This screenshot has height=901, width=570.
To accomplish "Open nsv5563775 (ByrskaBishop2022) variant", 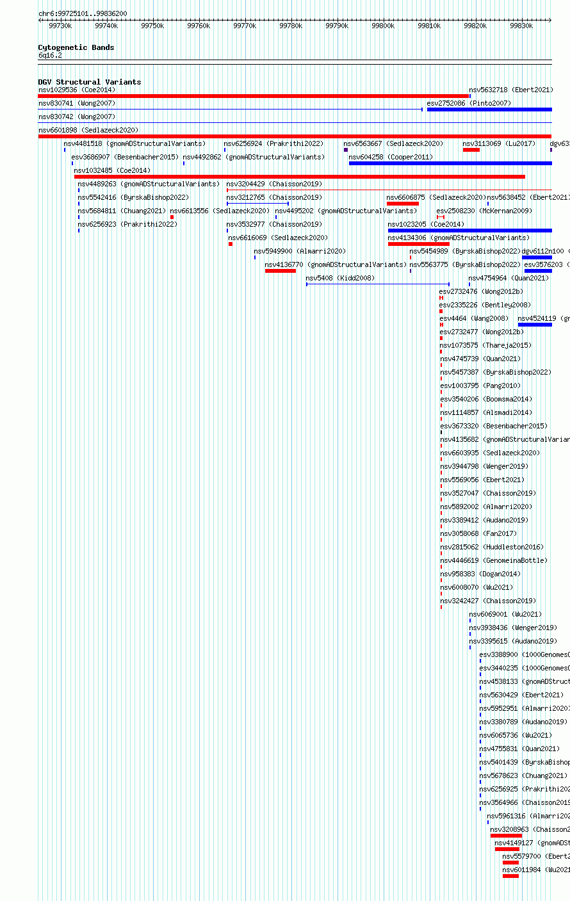I will (x=465, y=264).
